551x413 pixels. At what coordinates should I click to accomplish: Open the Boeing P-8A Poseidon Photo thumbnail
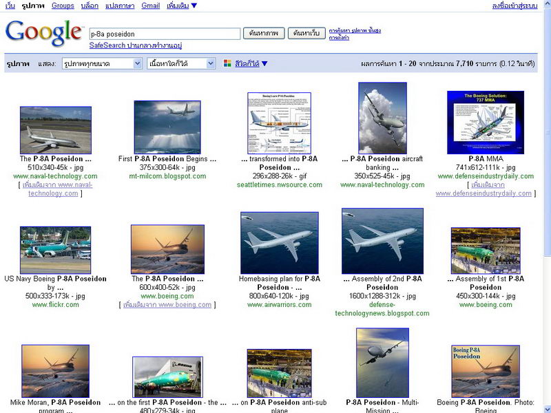(x=486, y=371)
